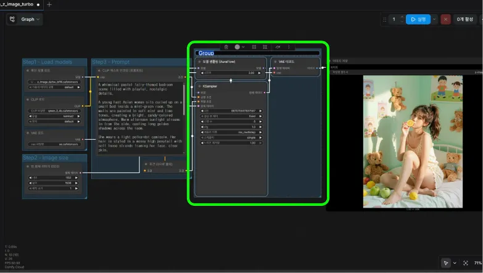Open the group color circle picker
This screenshot has width=483, height=273.
pyautogui.click(x=237, y=47)
